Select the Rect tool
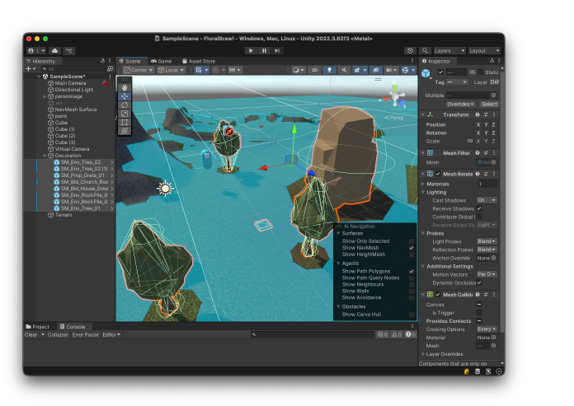Image resolution: width=574 pixels, height=406 pixels. (125, 122)
